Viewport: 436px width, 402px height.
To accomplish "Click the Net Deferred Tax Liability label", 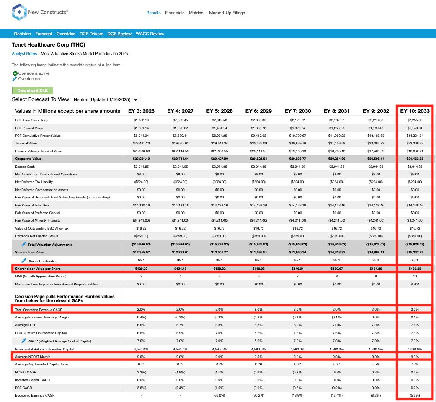I will pos(34,182).
